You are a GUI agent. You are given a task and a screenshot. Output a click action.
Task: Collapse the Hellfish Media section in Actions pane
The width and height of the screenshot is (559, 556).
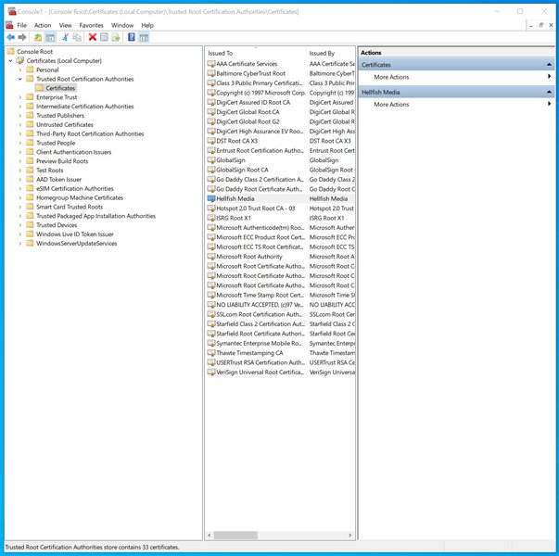[549, 92]
